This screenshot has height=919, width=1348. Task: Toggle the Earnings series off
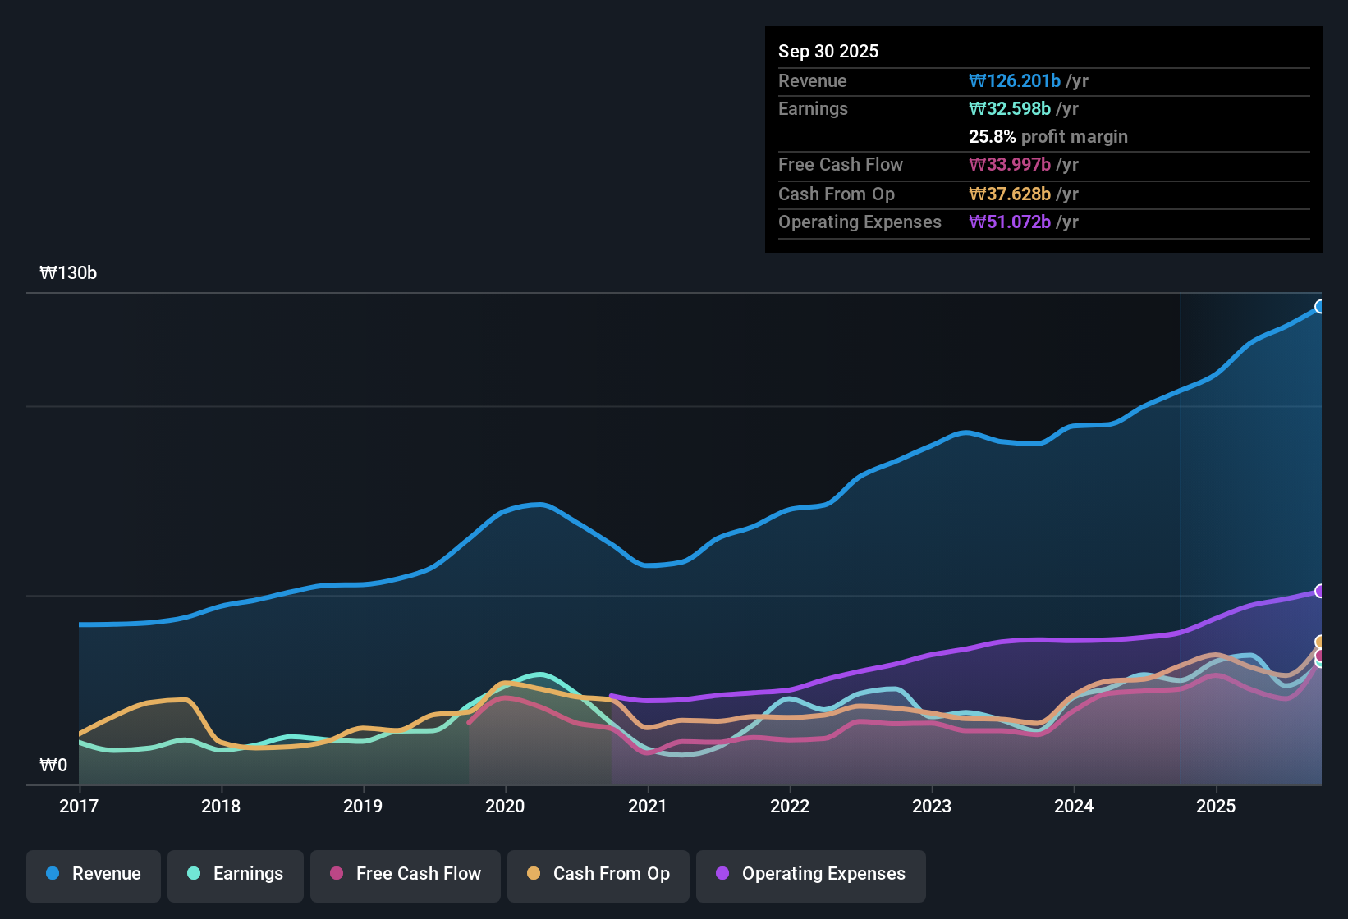(236, 874)
